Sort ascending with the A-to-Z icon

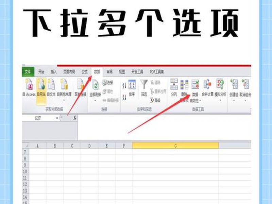click(x=124, y=86)
